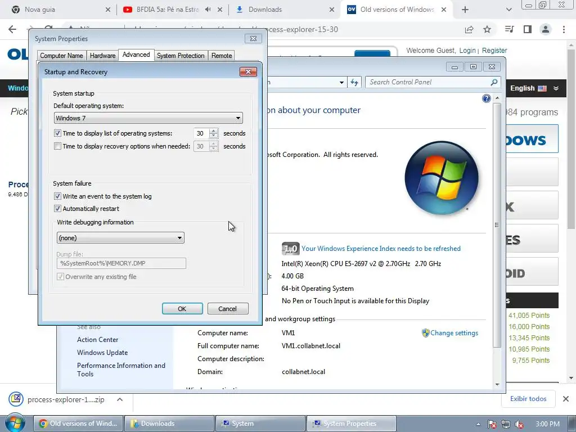
Task: Go back using Chrome's back arrow
Action: click(12, 29)
